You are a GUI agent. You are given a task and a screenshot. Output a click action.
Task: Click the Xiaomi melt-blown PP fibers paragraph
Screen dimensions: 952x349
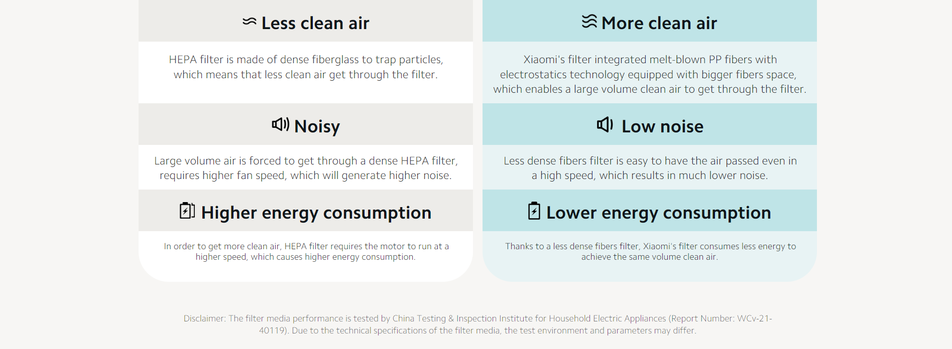click(x=650, y=74)
